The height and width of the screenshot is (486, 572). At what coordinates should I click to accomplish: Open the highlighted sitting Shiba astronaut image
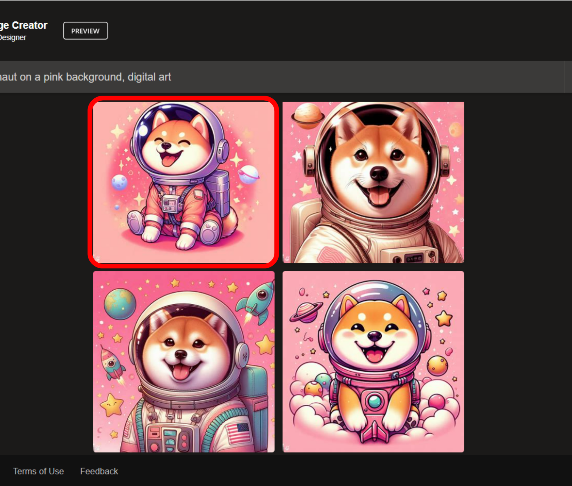[184, 182]
